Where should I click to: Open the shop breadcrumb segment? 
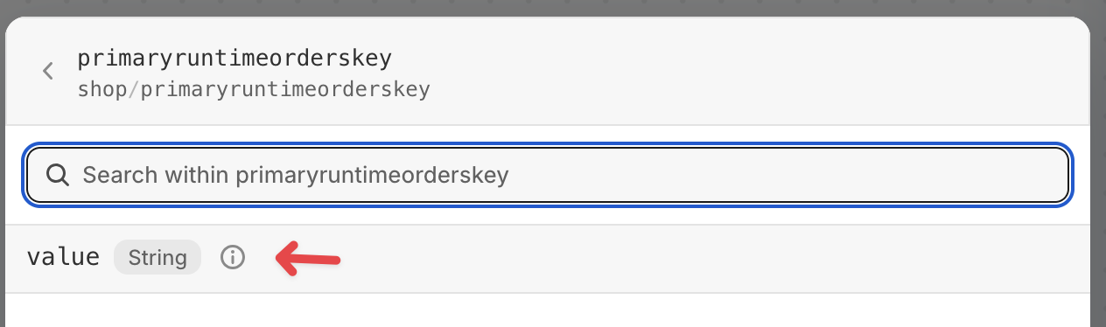[x=102, y=89]
